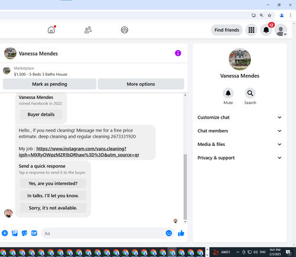Open the browser zoom magnifier icon
The width and height of the screenshot is (296, 257).
click(x=262, y=15)
